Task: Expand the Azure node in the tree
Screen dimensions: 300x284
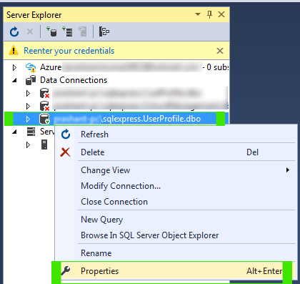Action: click(x=14, y=68)
